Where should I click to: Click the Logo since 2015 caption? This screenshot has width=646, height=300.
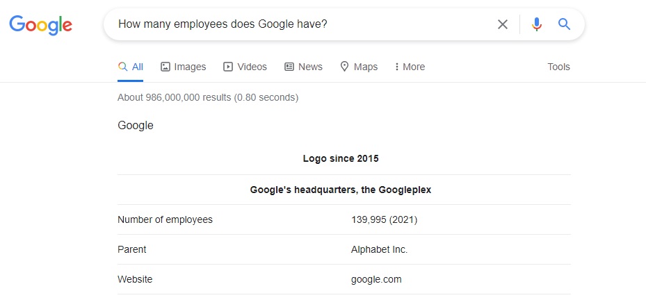(341, 158)
